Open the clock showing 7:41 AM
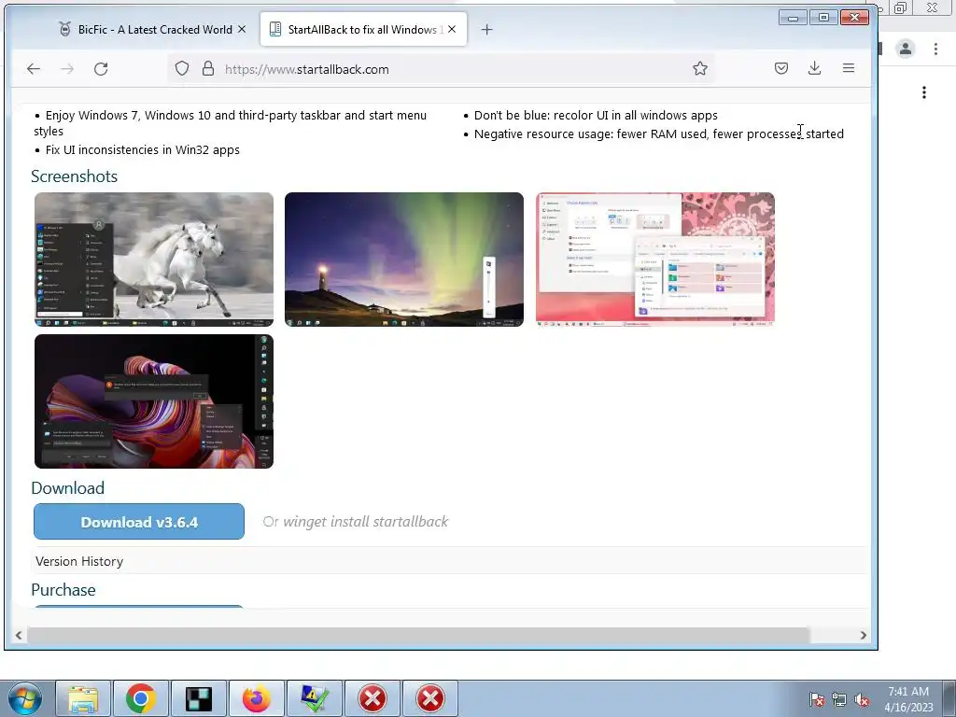The image size is (956, 717). 908,699
